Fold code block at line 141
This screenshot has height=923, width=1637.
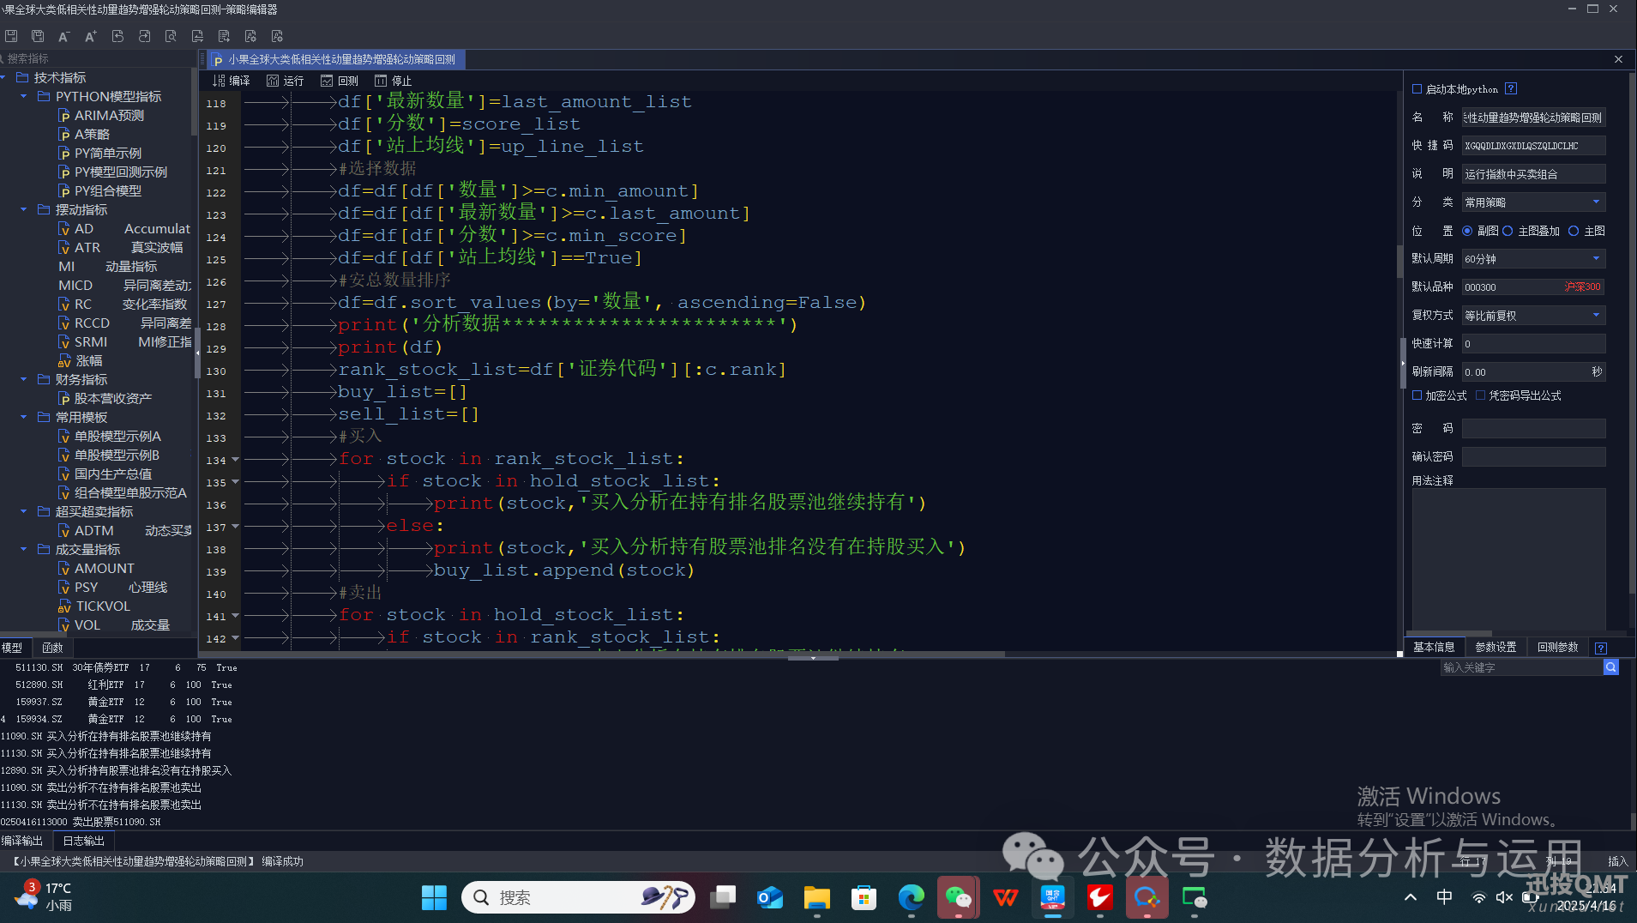click(x=235, y=616)
